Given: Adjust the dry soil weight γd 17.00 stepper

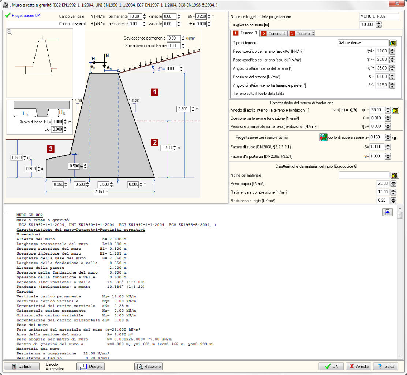Looking at the screenshot, I should 392,51.
